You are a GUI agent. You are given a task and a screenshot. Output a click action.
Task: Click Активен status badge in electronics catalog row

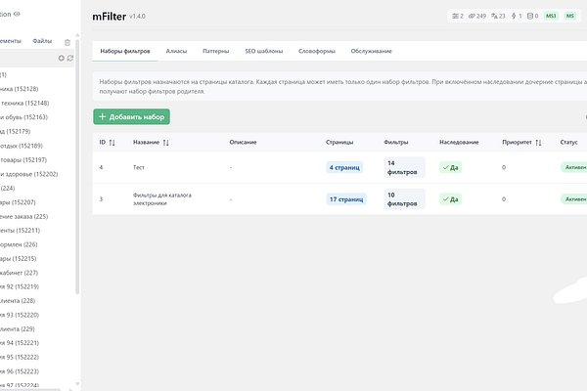coord(574,199)
